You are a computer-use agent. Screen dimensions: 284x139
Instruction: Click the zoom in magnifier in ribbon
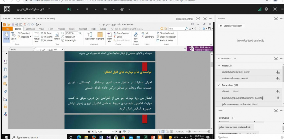(80, 33)
